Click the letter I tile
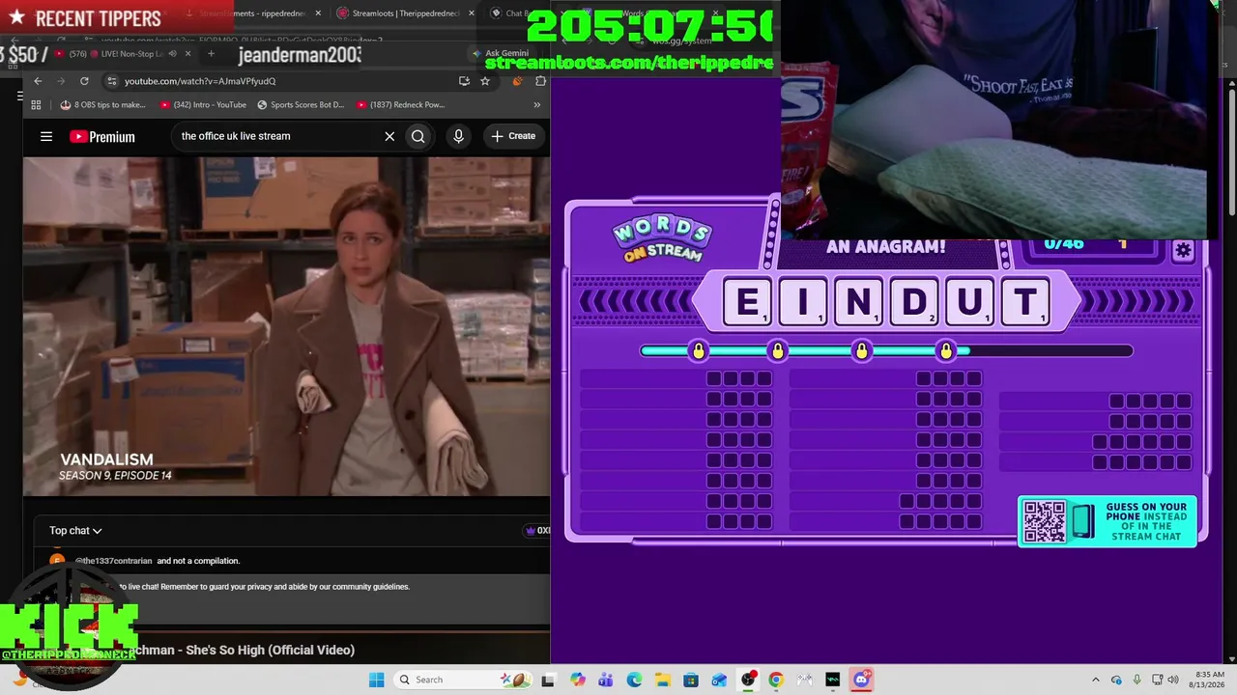 point(802,302)
